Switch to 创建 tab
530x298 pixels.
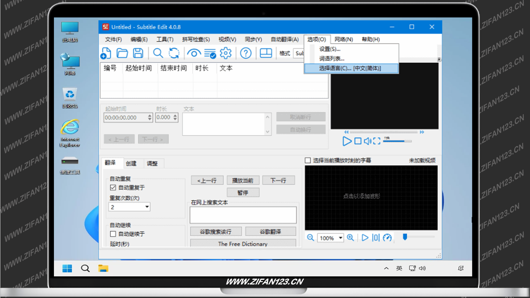tap(131, 163)
